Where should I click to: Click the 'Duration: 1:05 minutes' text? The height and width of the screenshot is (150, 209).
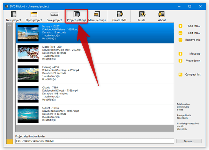coord(55,94)
